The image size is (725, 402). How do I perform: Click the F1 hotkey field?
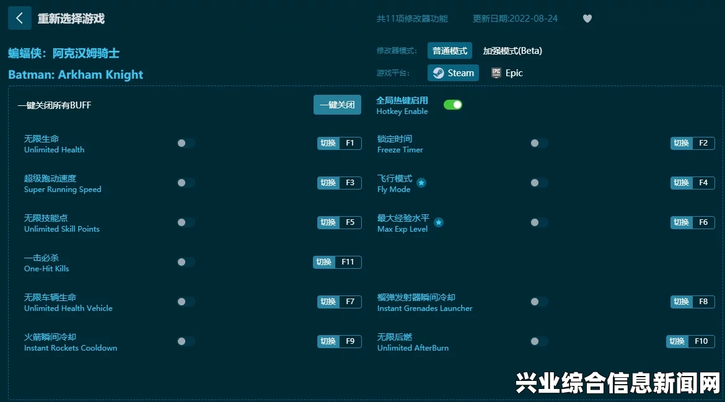pyautogui.click(x=350, y=143)
